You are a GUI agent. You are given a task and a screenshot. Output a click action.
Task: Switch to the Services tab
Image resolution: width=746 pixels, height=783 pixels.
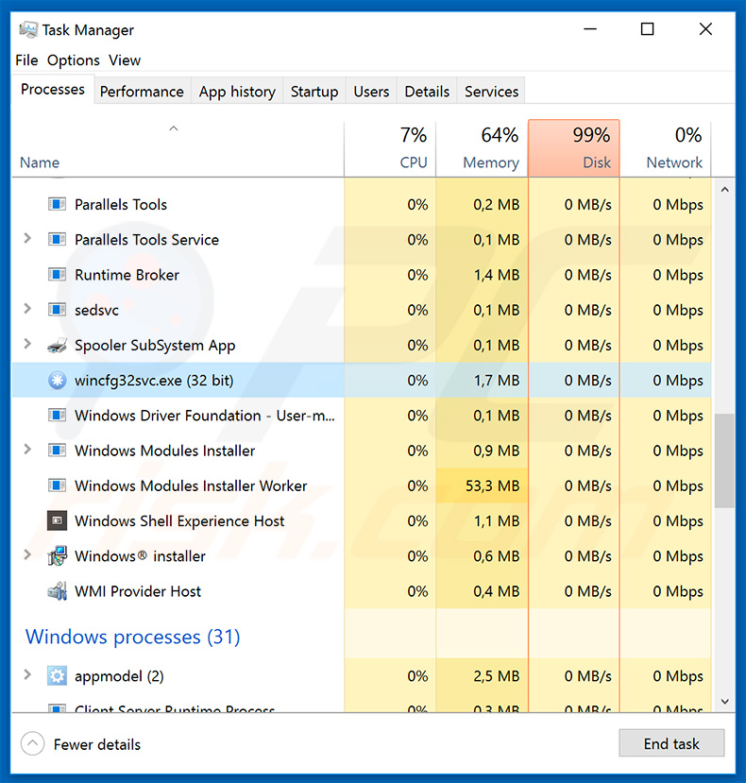coord(491,92)
